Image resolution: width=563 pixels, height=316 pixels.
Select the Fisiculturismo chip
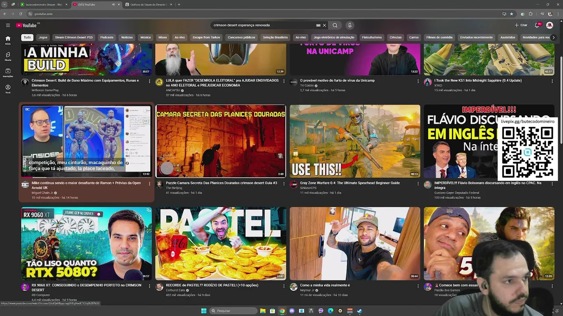[372, 37]
